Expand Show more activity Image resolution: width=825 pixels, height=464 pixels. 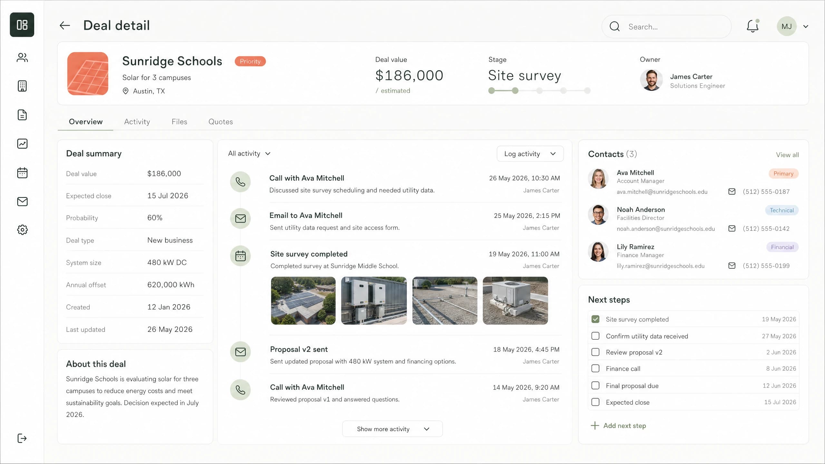tap(392, 429)
